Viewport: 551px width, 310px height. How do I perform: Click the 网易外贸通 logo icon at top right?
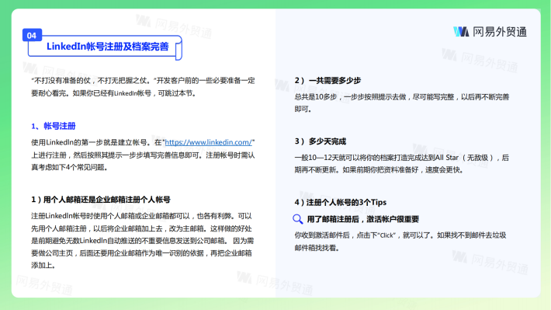[x=461, y=32]
